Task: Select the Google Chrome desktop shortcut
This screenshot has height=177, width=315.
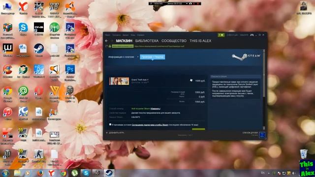Action: coord(8,94)
